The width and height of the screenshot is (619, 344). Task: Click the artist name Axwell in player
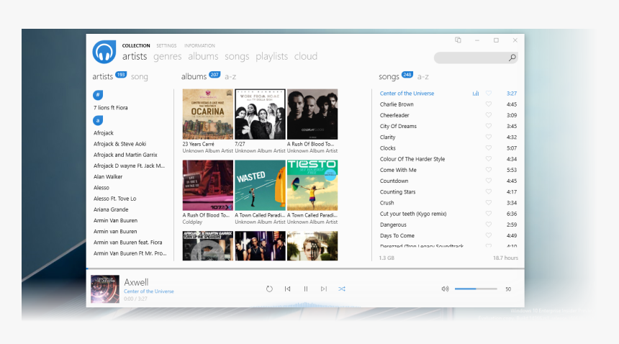pyautogui.click(x=136, y=282)
